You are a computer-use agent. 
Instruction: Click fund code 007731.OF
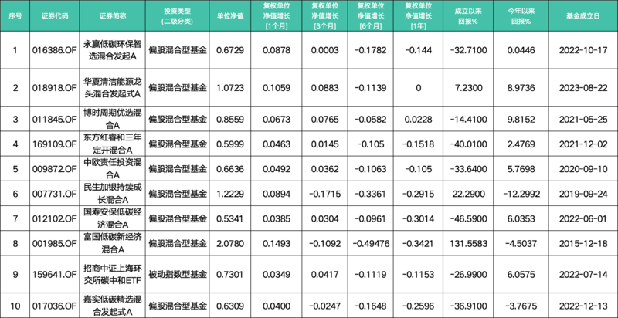coord(54,194)
